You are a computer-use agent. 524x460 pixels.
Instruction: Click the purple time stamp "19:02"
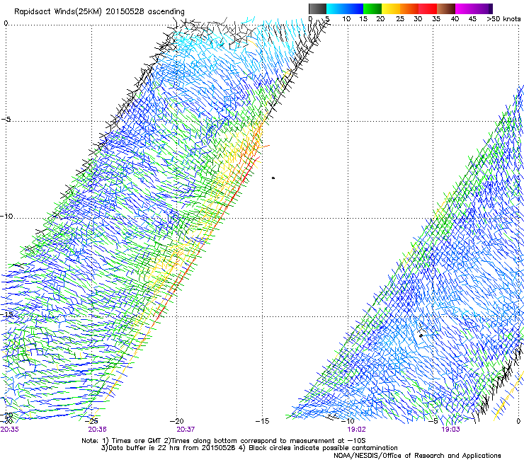click(x=357, y=429)
